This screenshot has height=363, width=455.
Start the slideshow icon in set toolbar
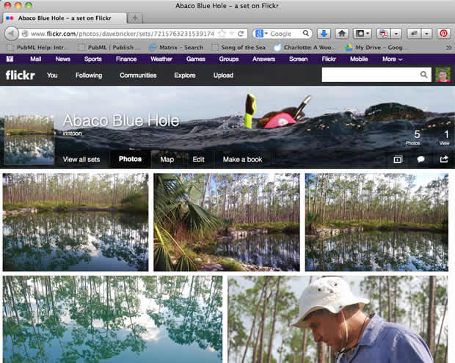click(398, 159)
